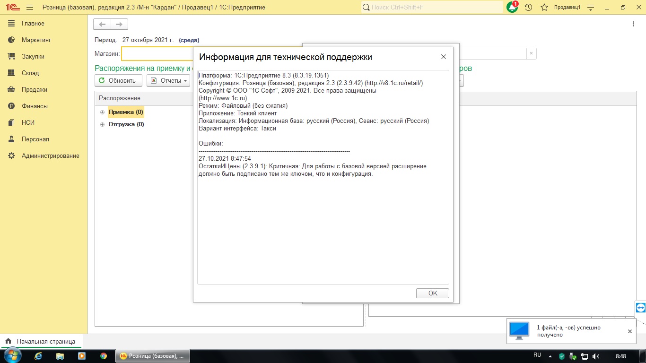Expand the Отгрузка (0) tree node
The image size is (646, 363).
pos(102,124)
